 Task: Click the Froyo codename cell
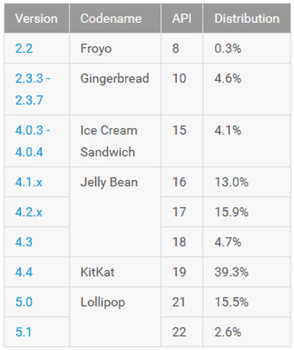click(96, 48)
